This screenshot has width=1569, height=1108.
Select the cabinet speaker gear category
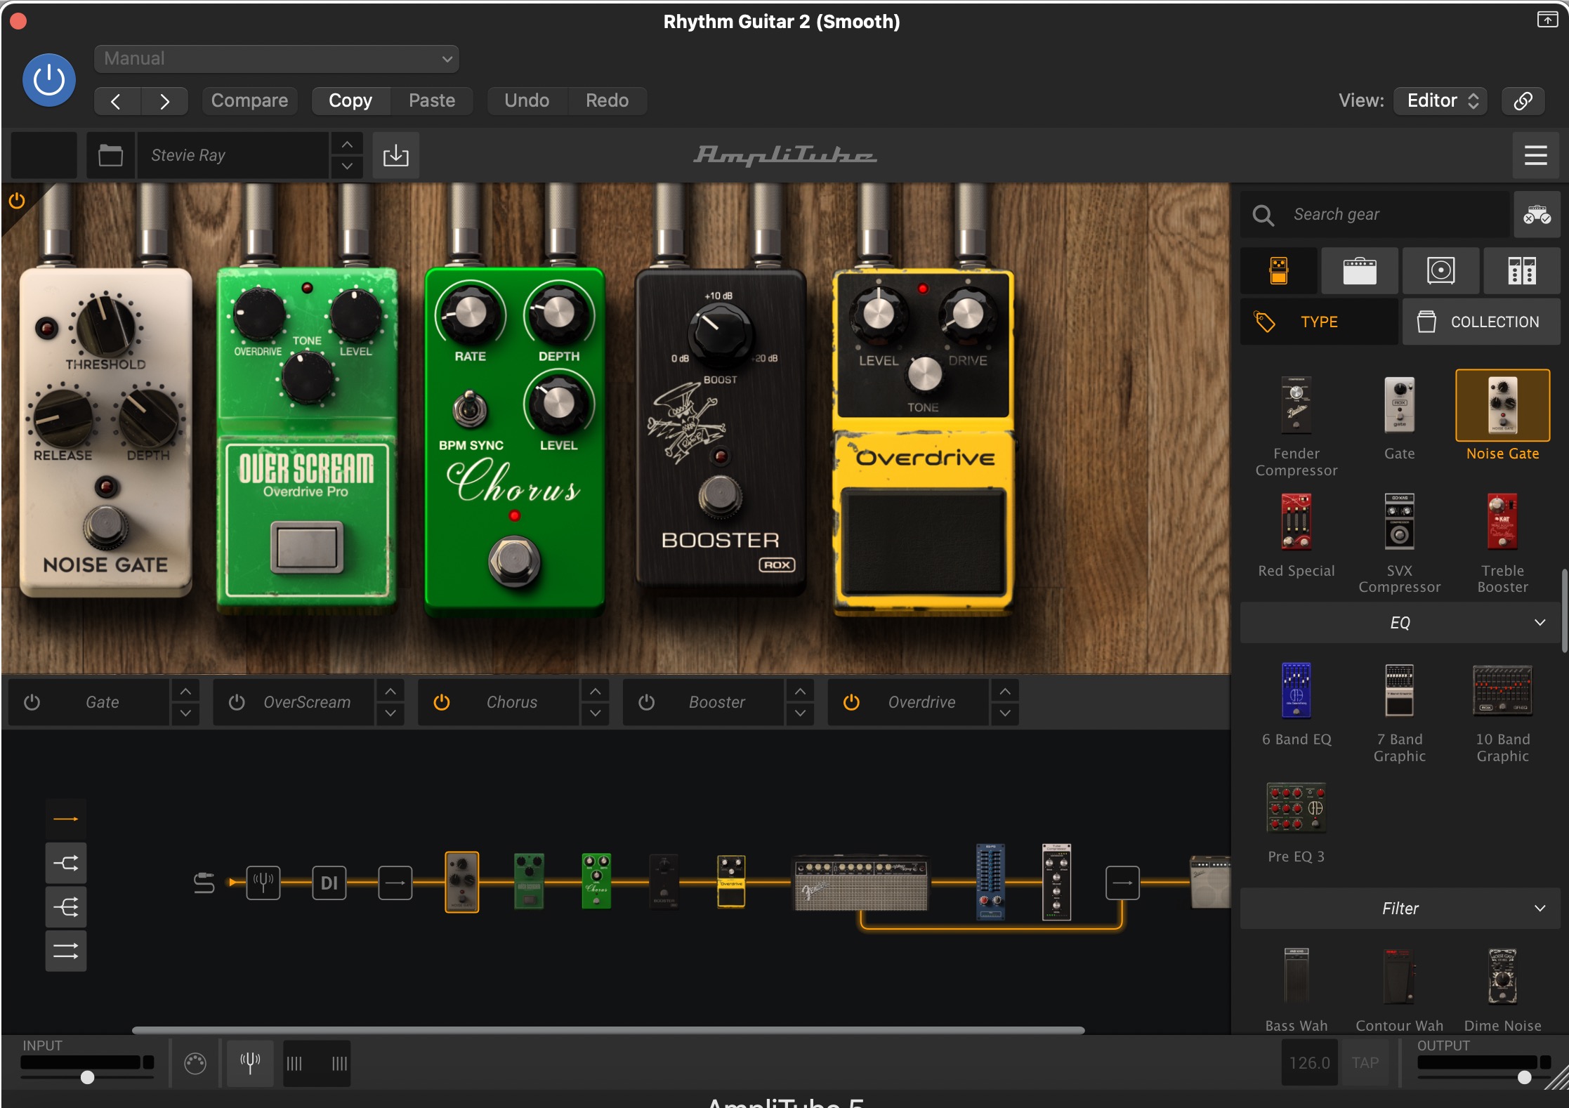tap(1440, 270)
